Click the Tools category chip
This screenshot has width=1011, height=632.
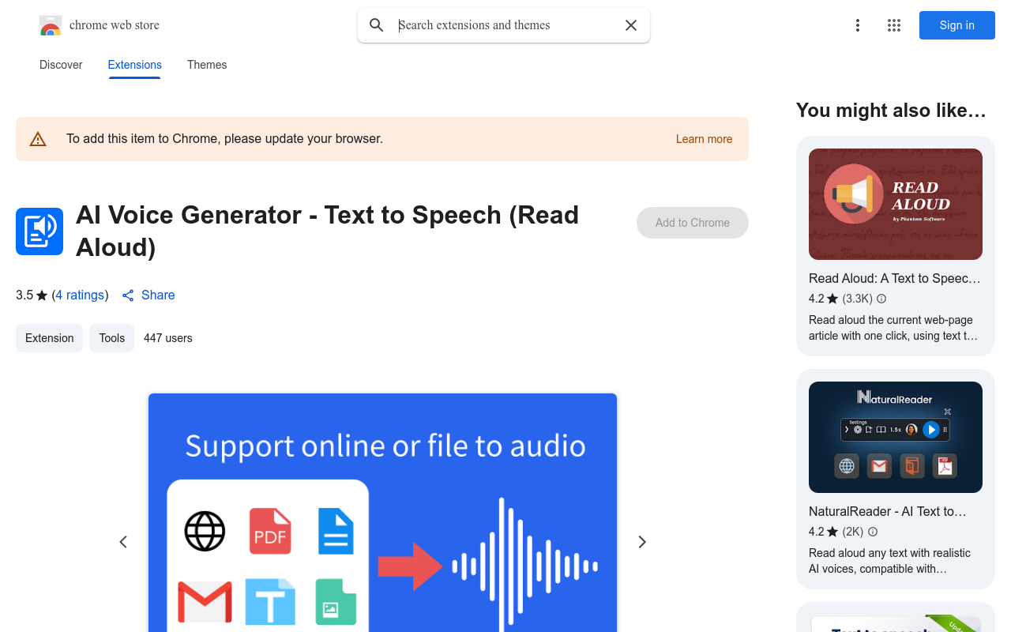point(111,338)
